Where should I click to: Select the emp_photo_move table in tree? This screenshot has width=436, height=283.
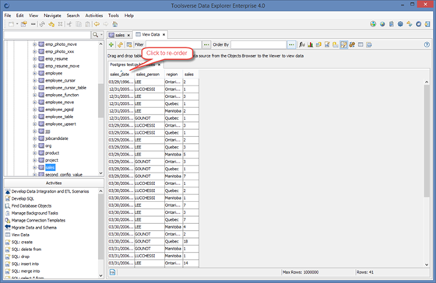61,44
